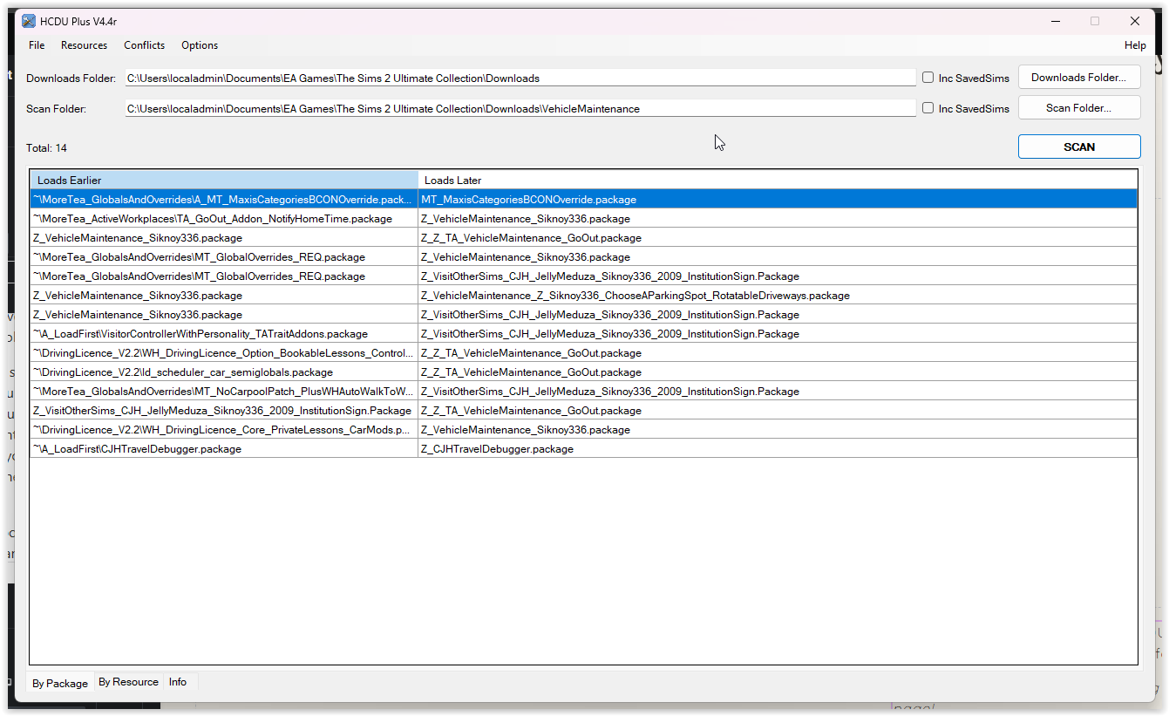1169x716 pixels.
Task: Select the By Package tab
Action: coord(60,683)
